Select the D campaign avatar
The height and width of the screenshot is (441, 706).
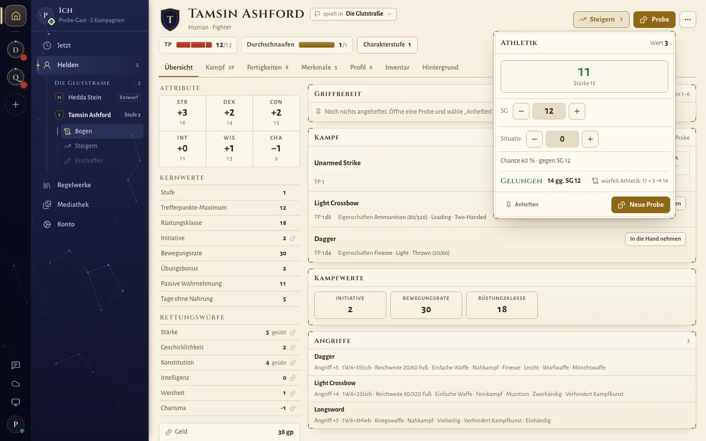16,49
